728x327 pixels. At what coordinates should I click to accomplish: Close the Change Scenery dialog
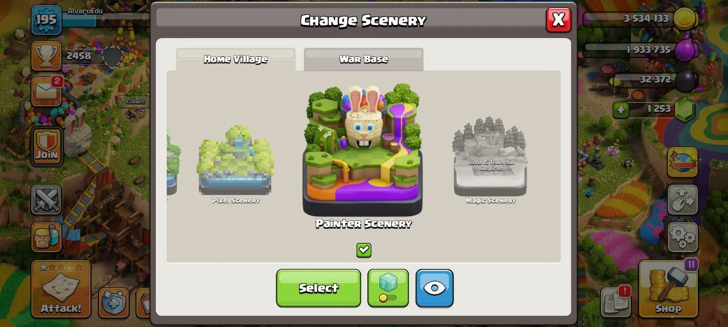click(558, 20)
